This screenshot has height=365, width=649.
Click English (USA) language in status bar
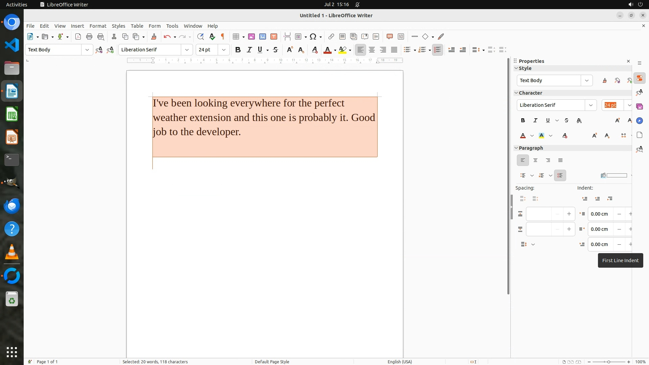point(400,362)
